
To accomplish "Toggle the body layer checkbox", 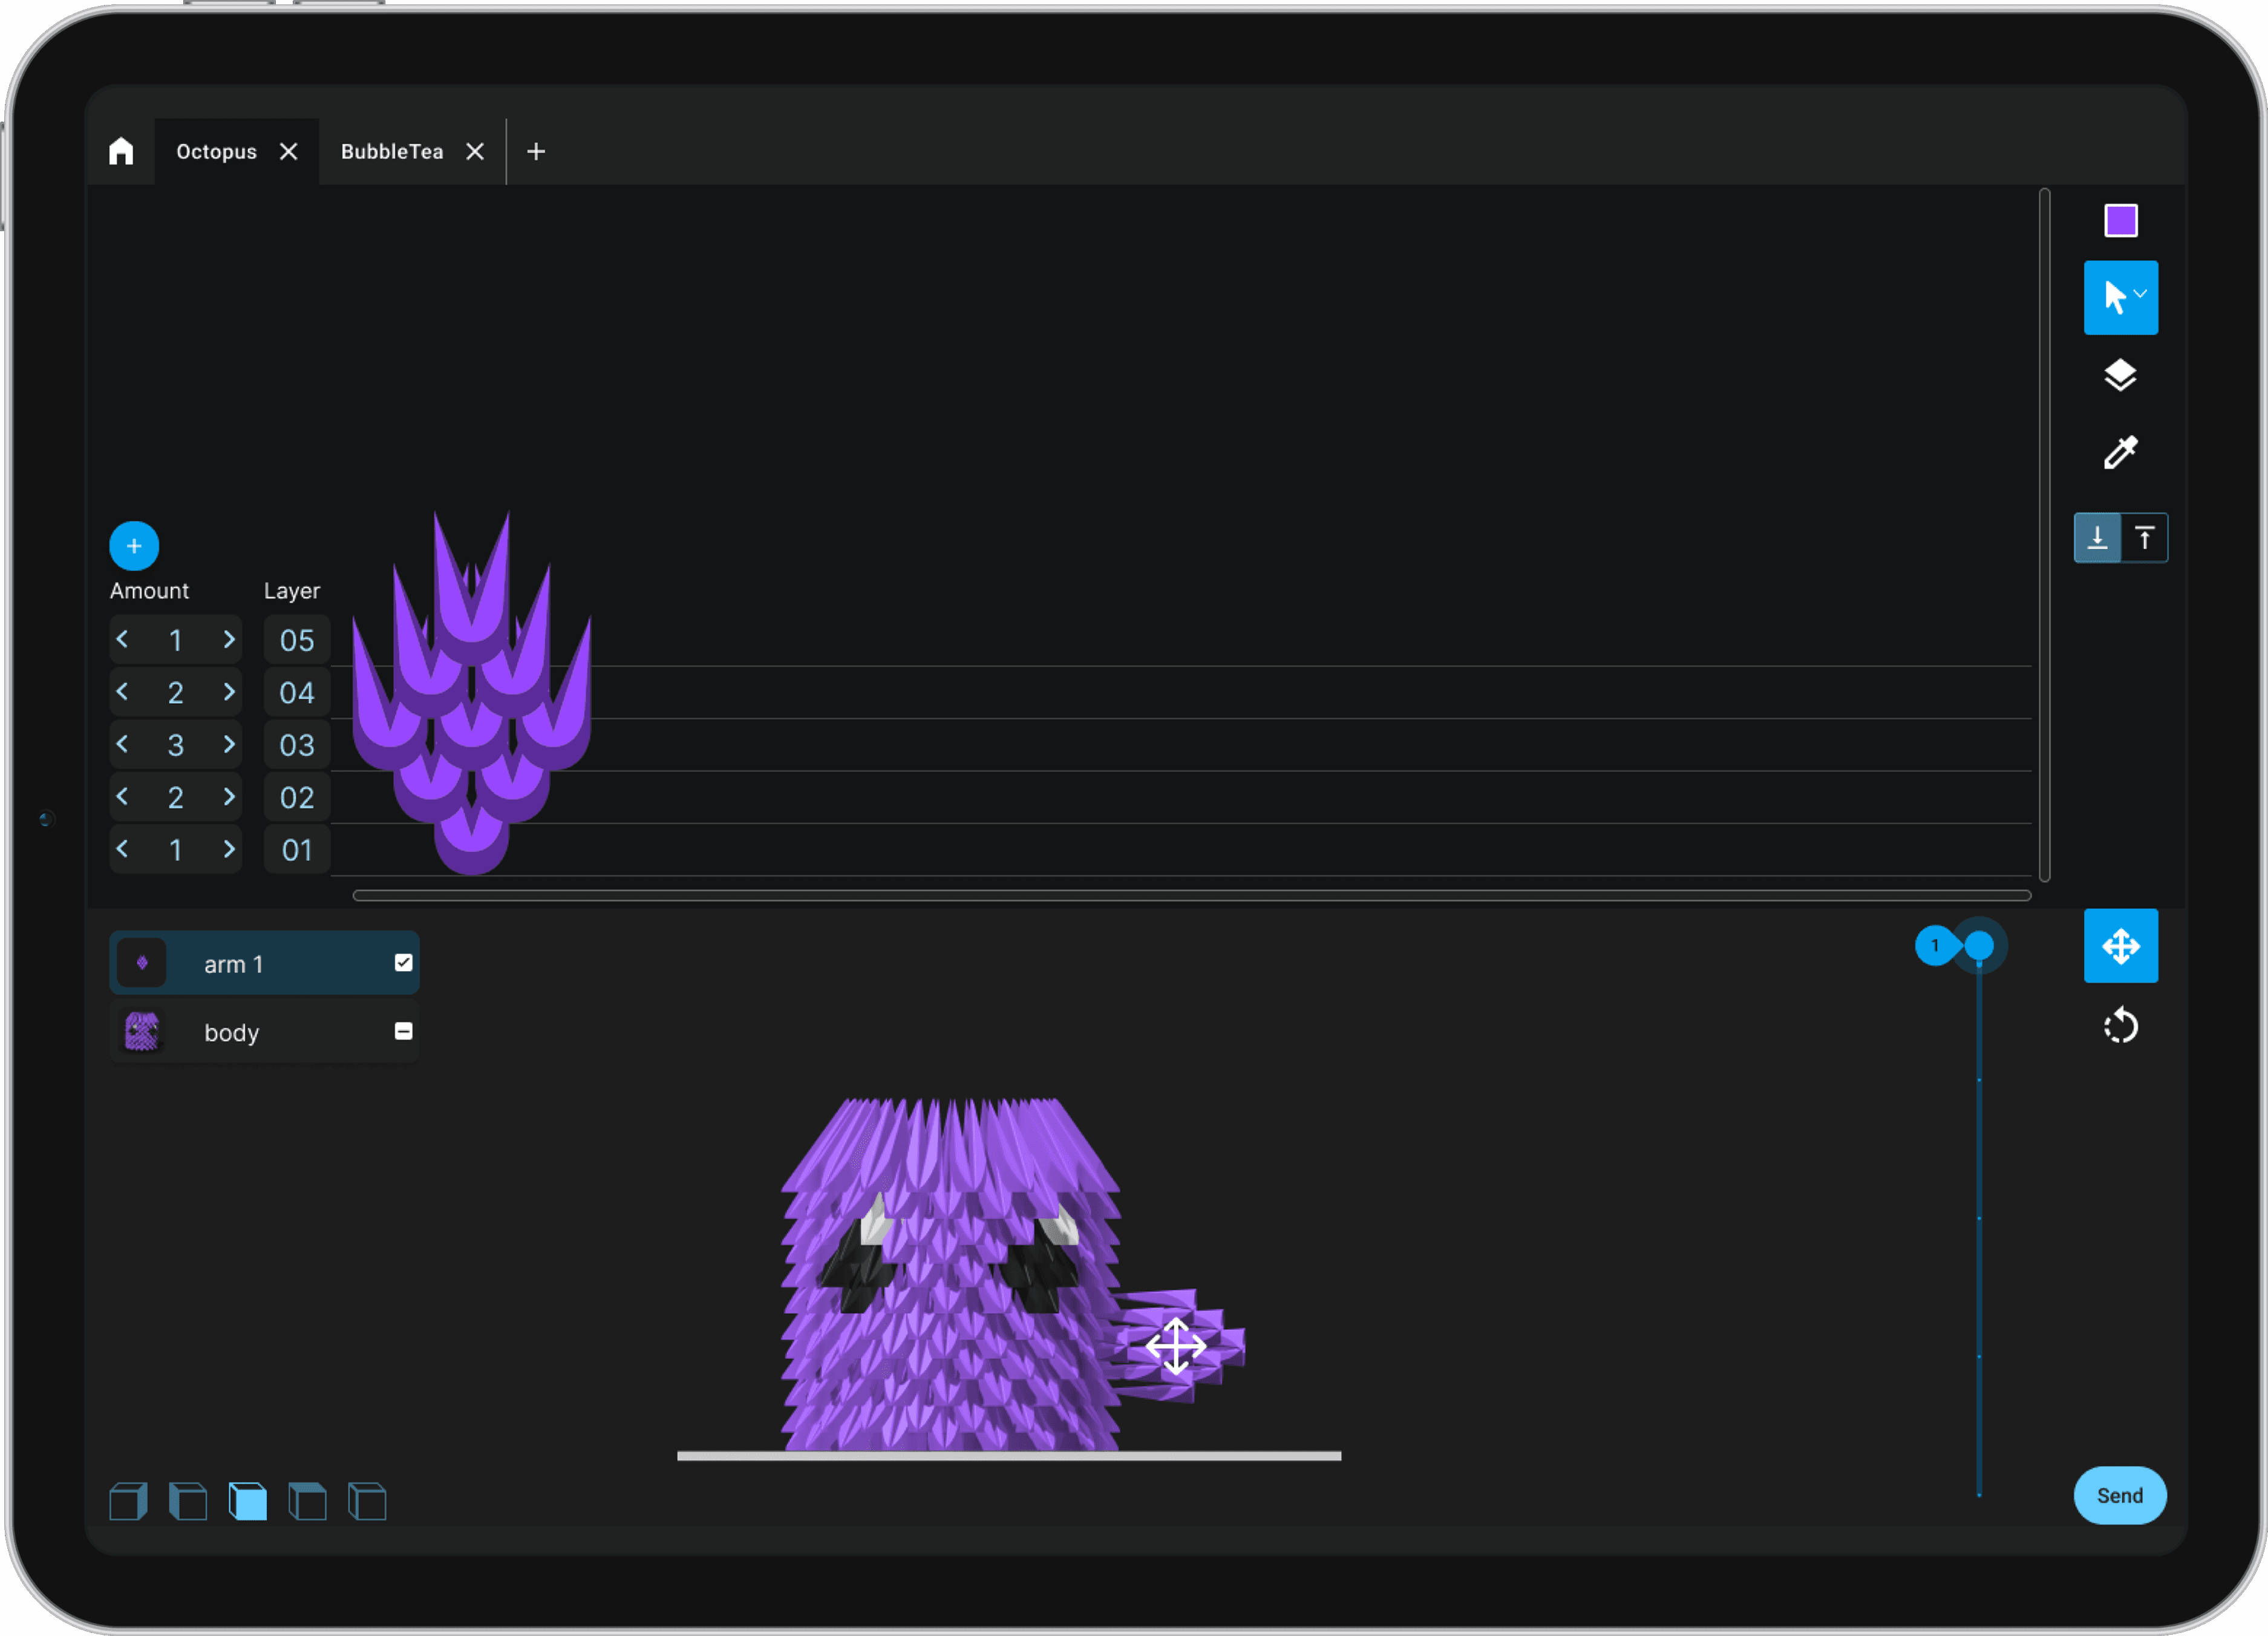I will coord(403,1031).
